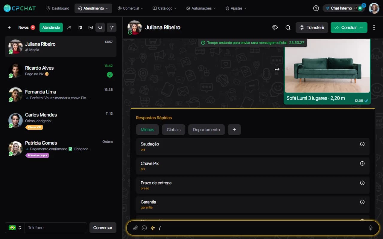
Task: Select the Atendendo tab
Action: click(x=51, y=27)
